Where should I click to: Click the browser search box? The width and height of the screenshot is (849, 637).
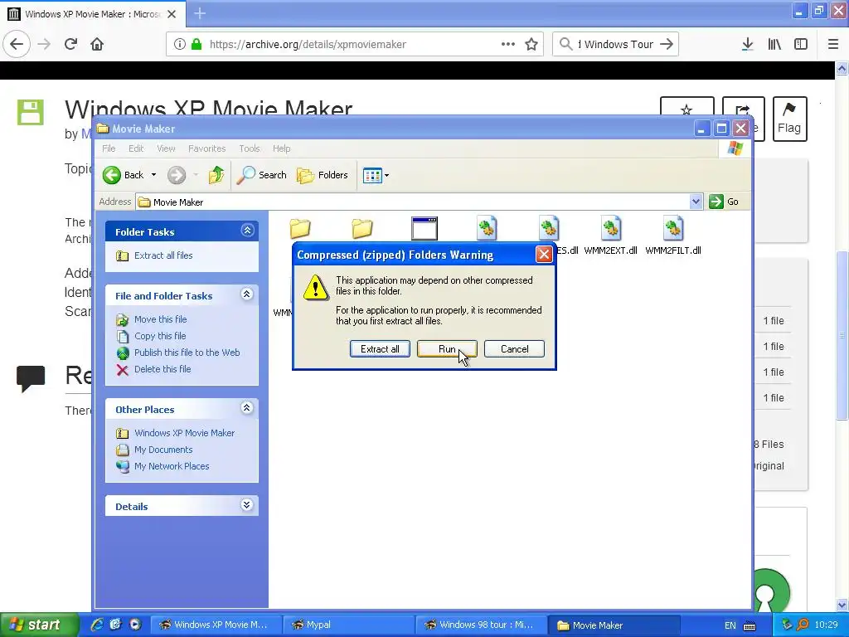(x=616, y=45)
